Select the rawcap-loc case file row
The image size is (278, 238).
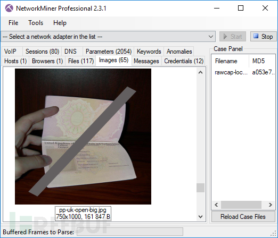pyautogui.click(x=243, y=72)
